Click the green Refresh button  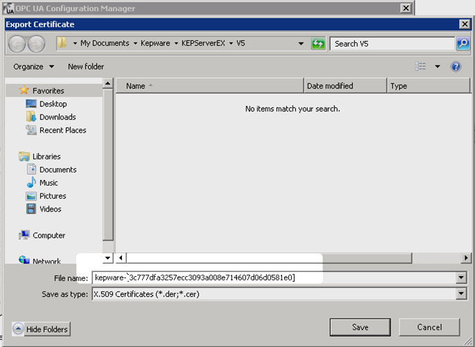click(x=318, y=44)
